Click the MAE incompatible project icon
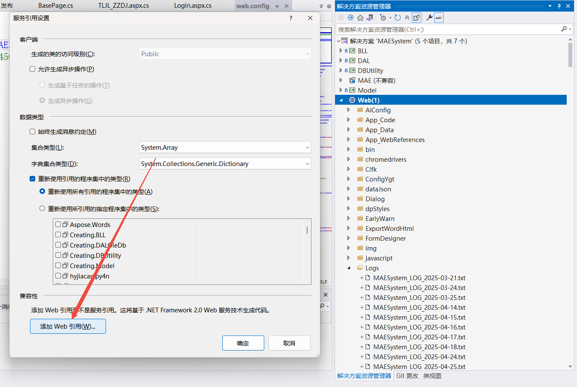The width and height of the screenshot is (577, 387). [352, 80]
